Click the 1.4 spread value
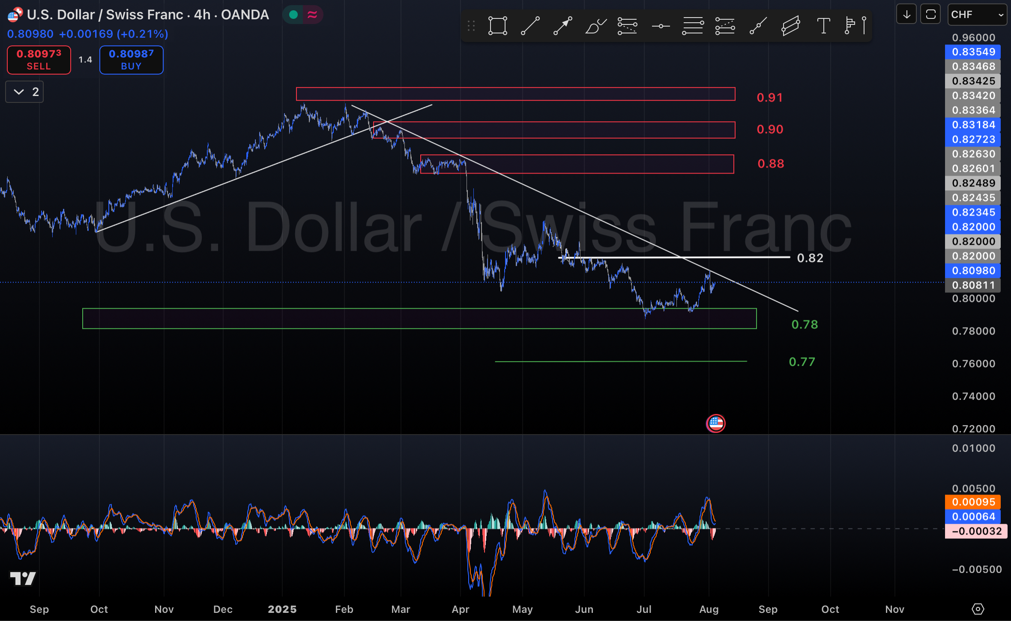Screen dimensions: 1011x621 (85, 60)
